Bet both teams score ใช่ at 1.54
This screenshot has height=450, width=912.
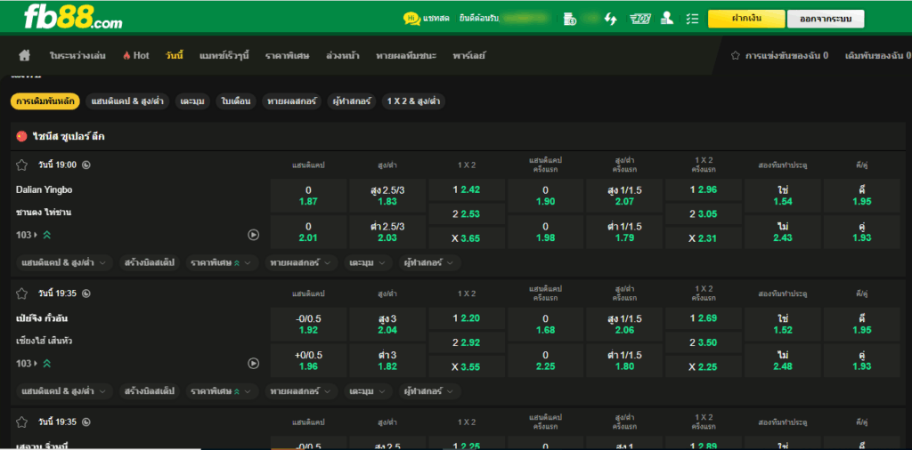click(783, 196)
